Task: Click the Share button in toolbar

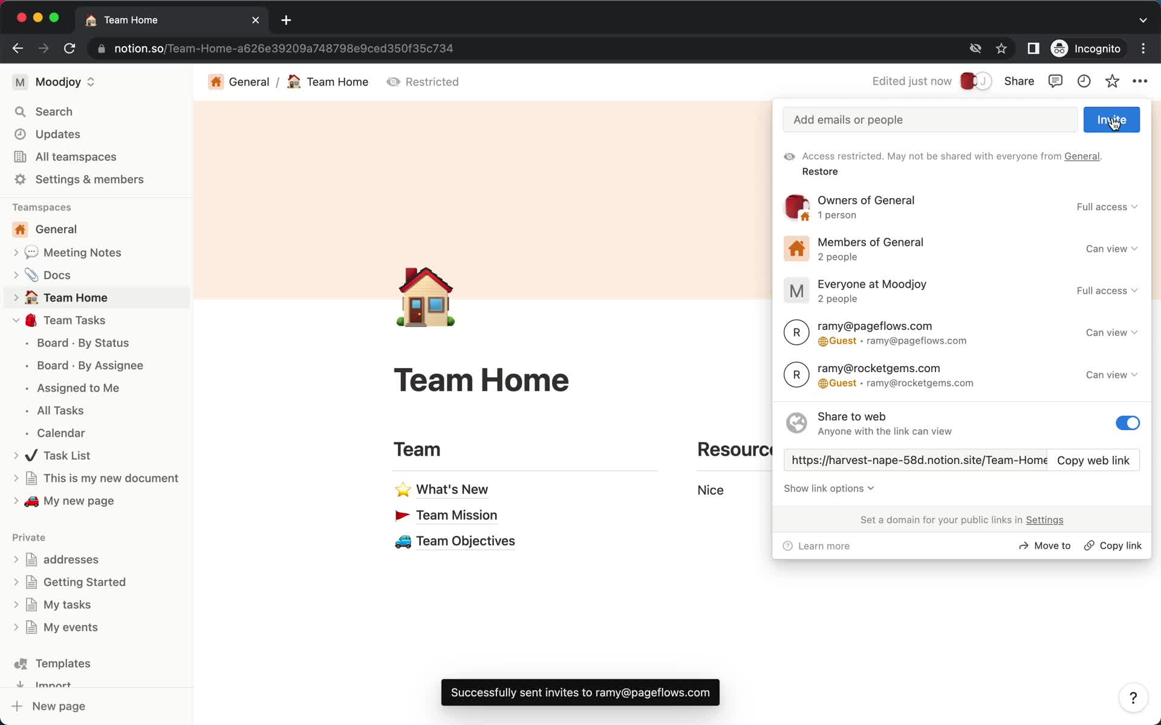Action: point(1018,81)
